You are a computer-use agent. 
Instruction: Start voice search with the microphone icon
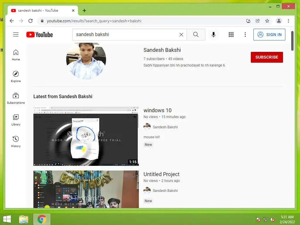click(x=214, y=35)
